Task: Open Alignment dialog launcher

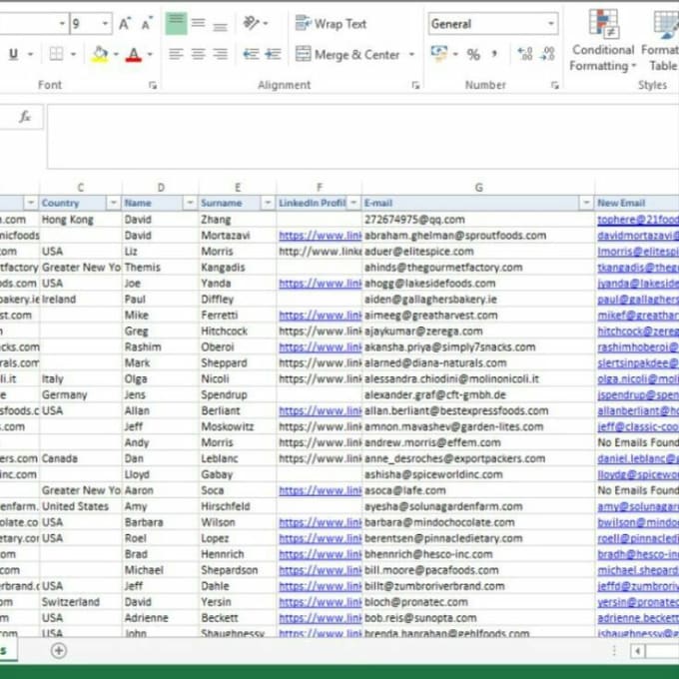Action: point(415,85)
